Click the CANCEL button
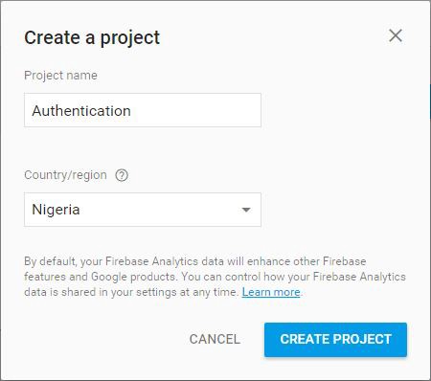431x381 pixels. coord(215,339)
